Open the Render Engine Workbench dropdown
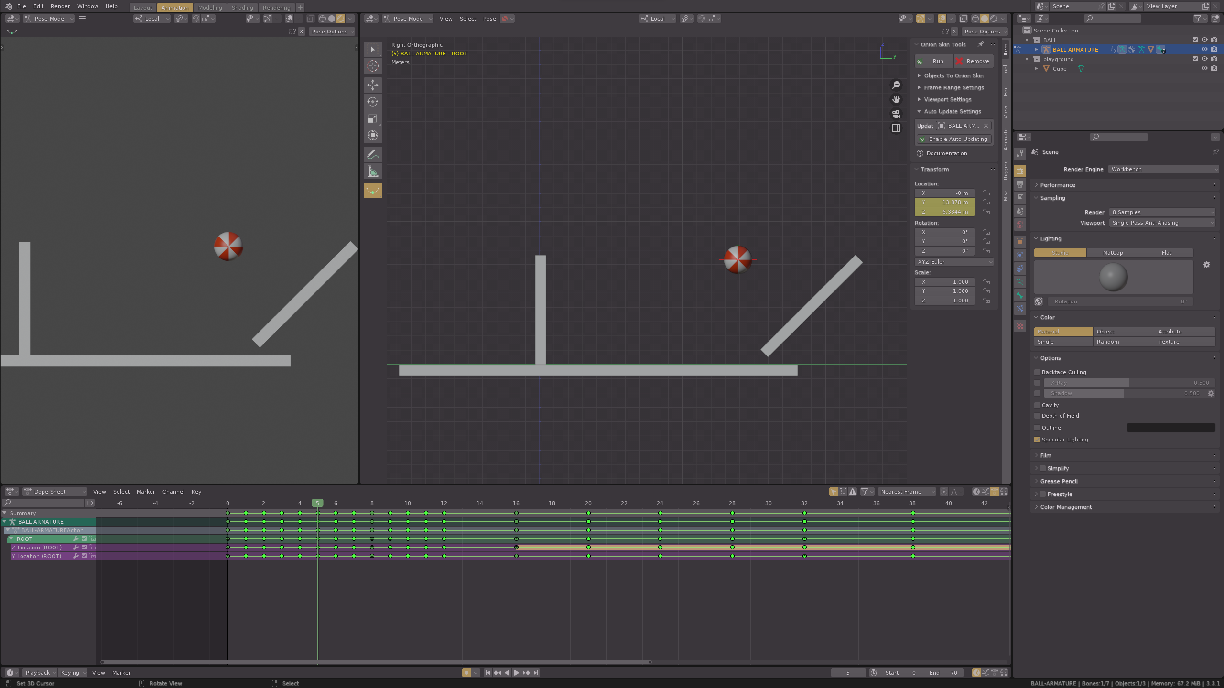This screenshot has height=688, width=1224. [1163, 169]
